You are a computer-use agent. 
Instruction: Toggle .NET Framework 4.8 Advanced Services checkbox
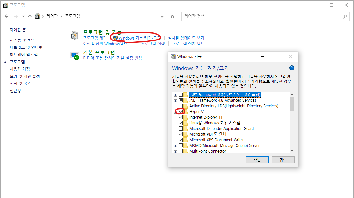pyautogui.click(x=181, y=100)
